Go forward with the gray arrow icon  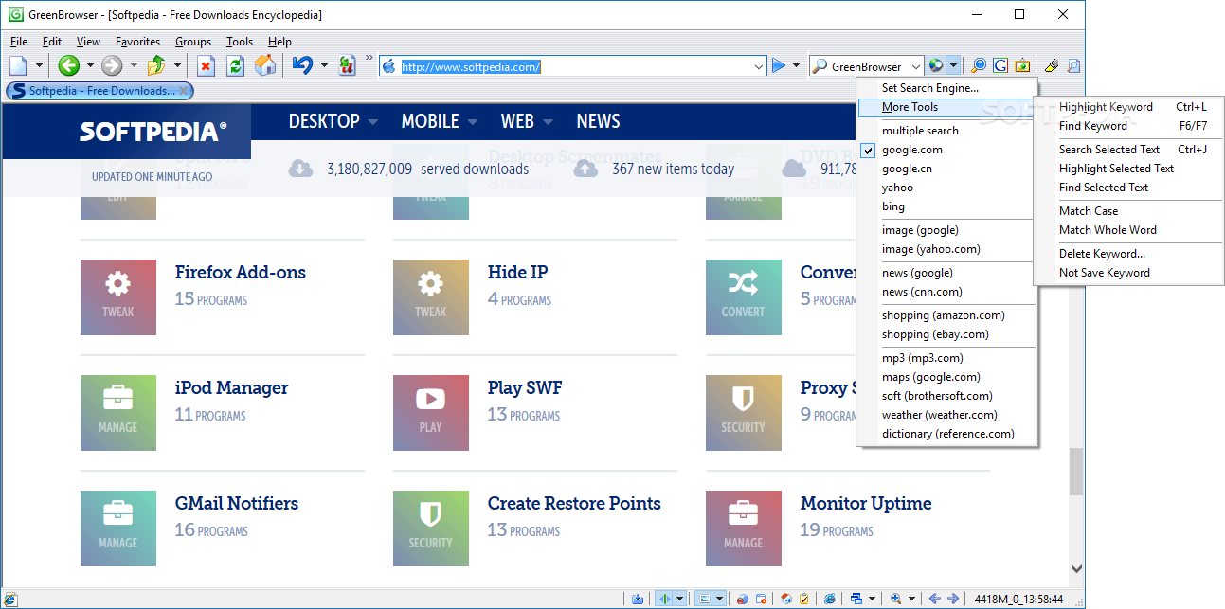tap(112, 65)
